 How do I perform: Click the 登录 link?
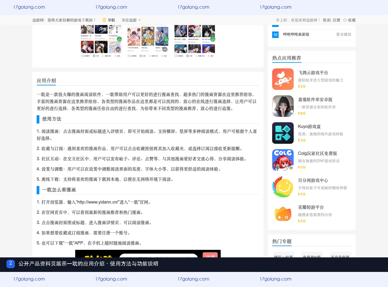(x=326, y=20)
